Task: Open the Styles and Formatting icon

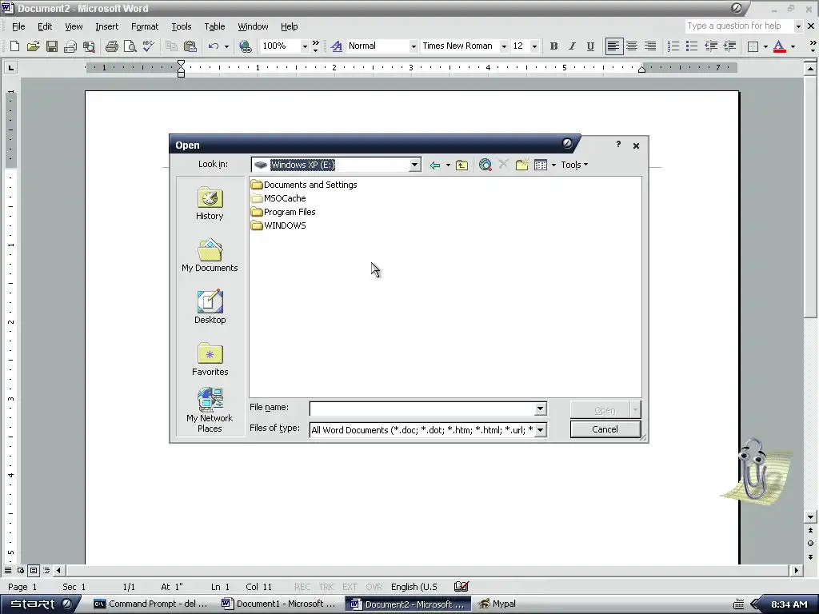Action: (337, 46)
